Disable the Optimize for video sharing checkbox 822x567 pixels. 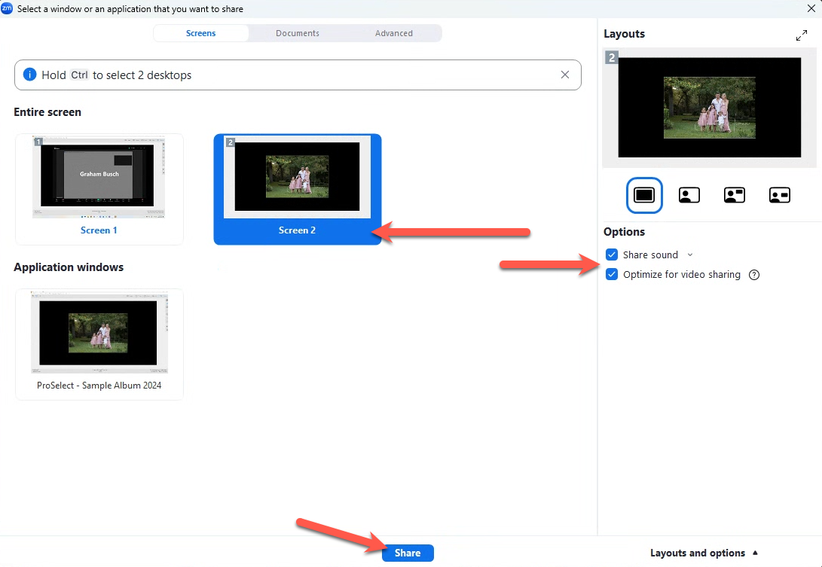tap(612, 275)
